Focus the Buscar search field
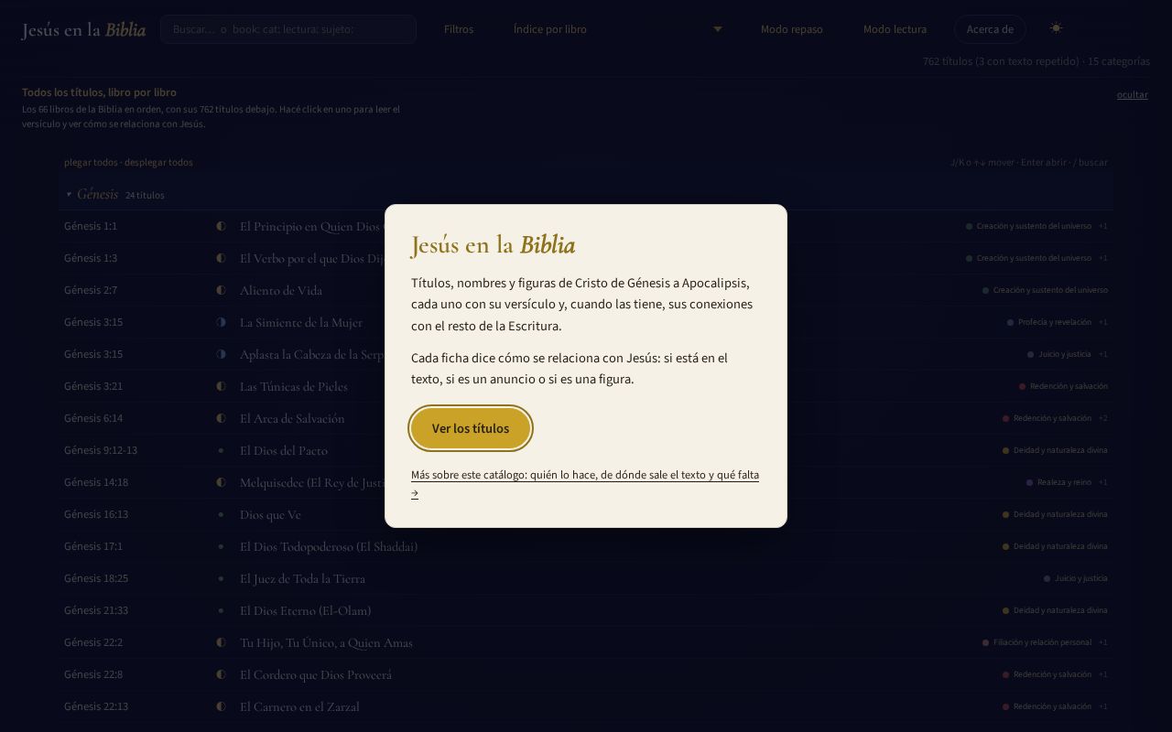Viewport: 1172px width, 732px height. [288, 29]
